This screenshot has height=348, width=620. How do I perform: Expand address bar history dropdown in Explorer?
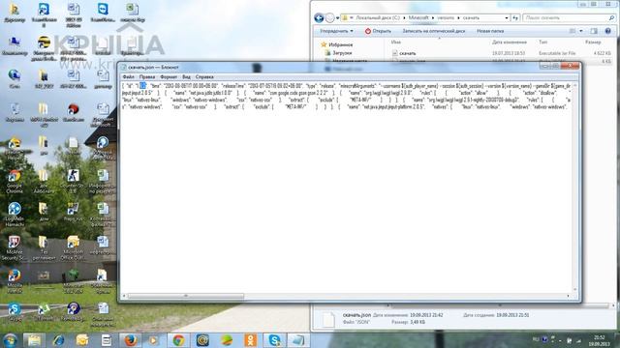[x=507, y=17]
